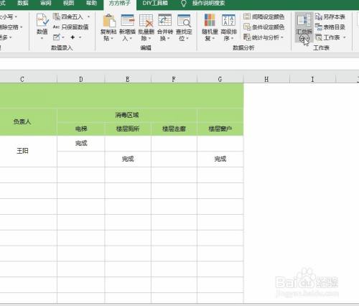
Task: Open the 批量删除 tool
Action: pos(146,27)
